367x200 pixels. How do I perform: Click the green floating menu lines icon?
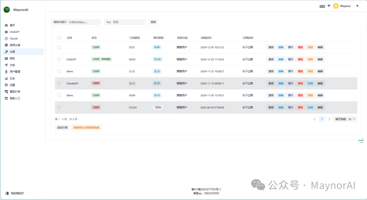click(x=361, y=141)
